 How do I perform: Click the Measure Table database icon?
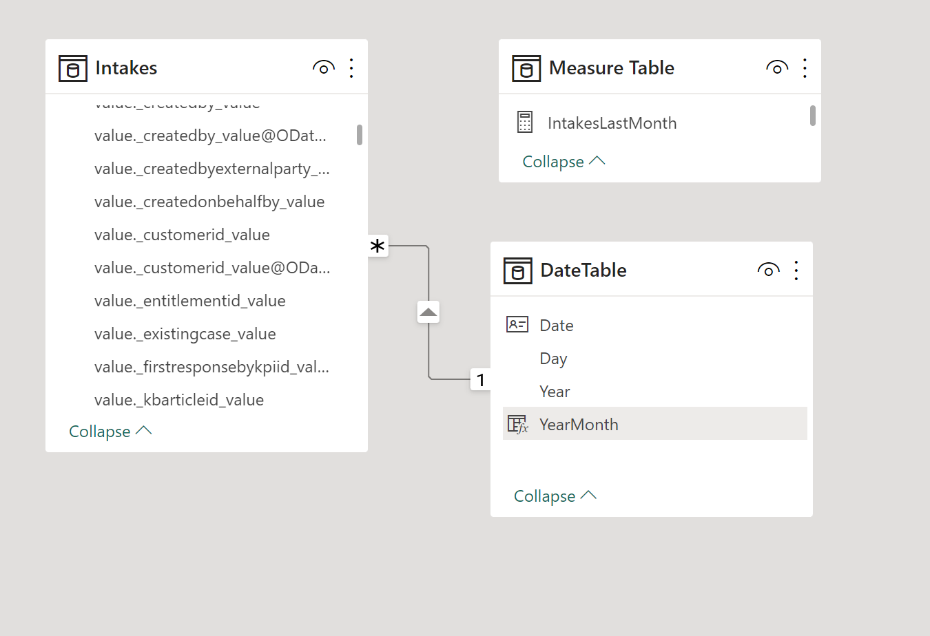(526, 68)
